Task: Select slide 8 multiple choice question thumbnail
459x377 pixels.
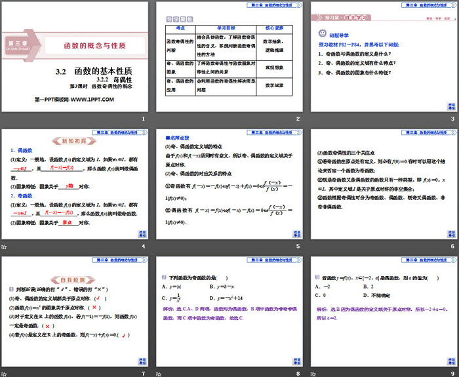Action: (229, 310)
